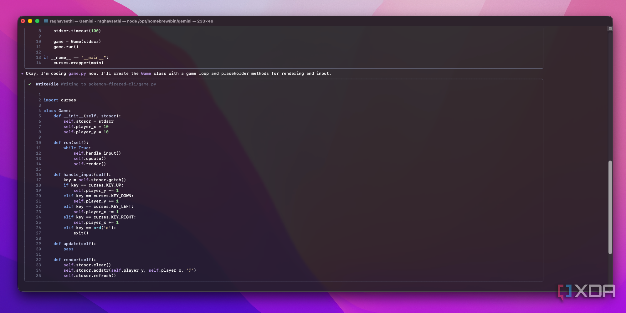
Task: Click 'Writing to pokemon-firered-cli/game.py' text
Action: (108, 84)
